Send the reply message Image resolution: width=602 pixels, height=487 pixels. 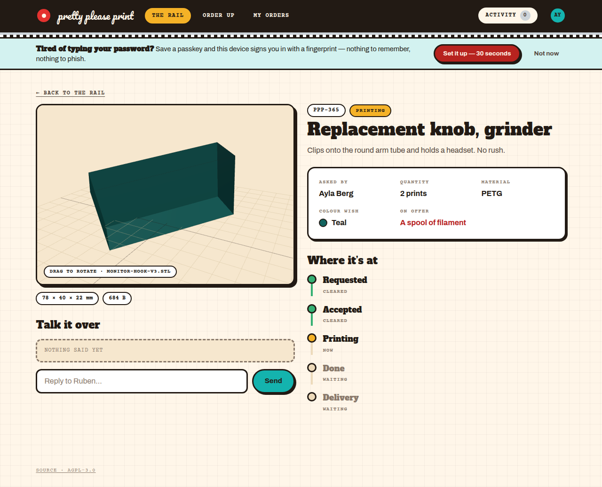(x=273, y=381)
